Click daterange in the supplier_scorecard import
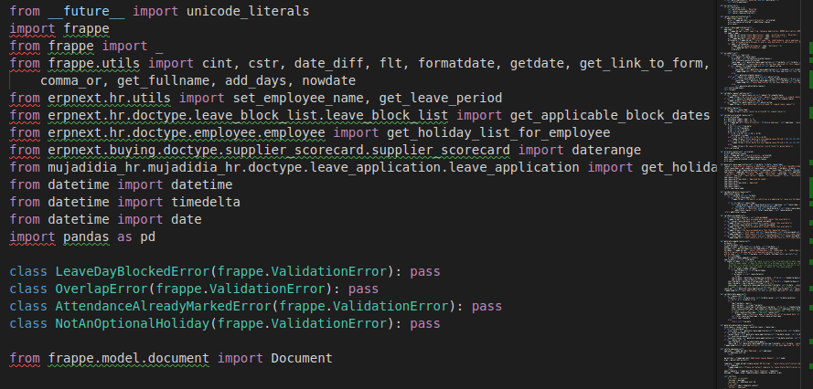 (x=603, y=151)
